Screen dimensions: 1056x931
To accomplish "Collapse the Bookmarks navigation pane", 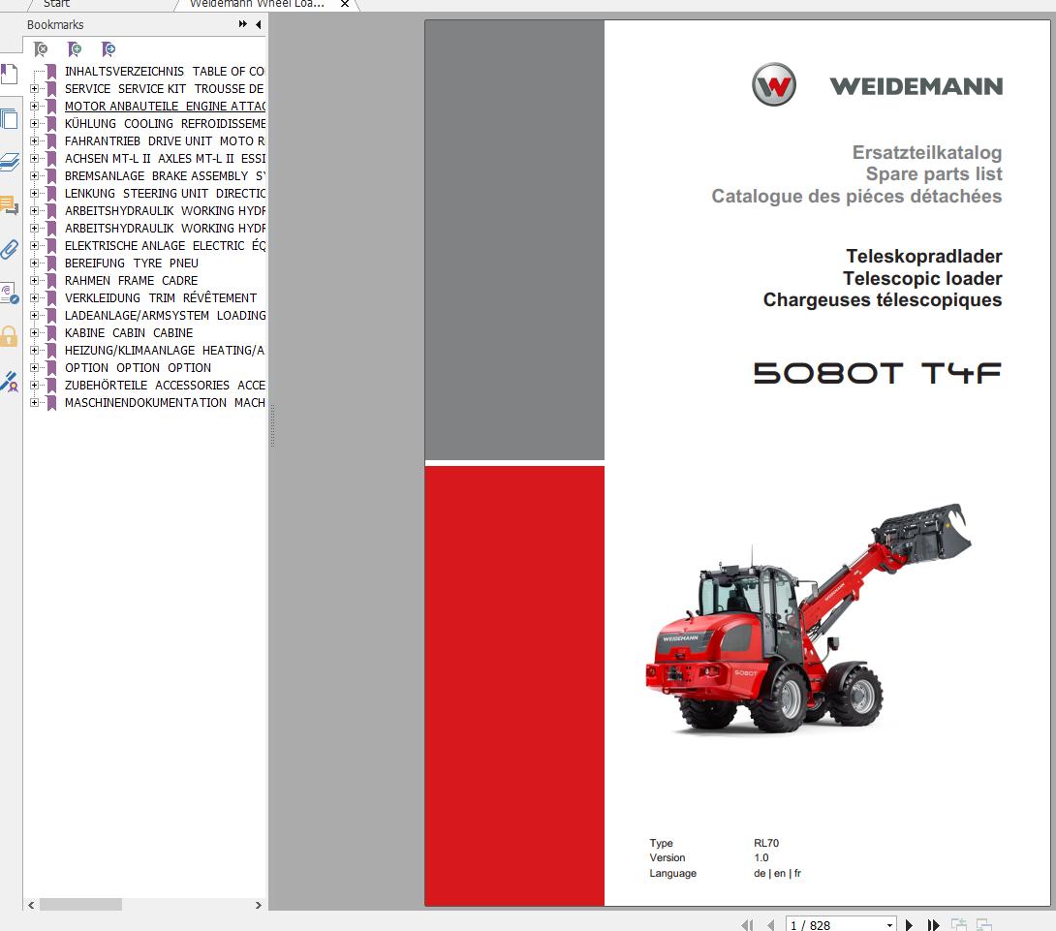I will [x=257, y=24].
